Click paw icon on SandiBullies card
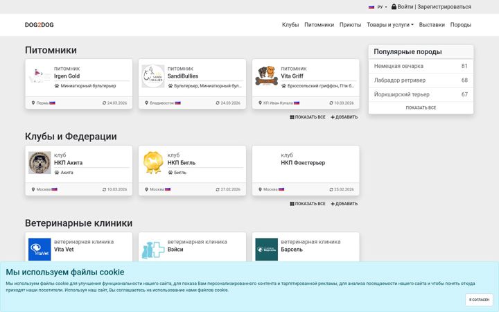This screenshot has width=499, height=312. [170, 86]
